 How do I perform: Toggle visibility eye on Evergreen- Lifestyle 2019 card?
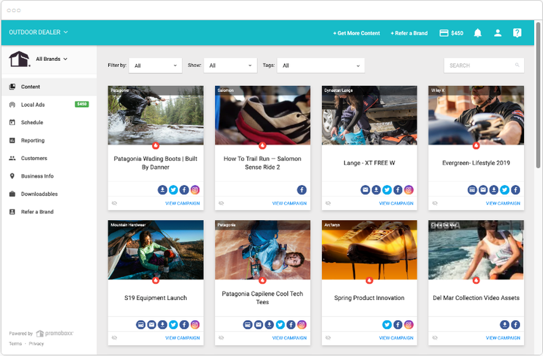(x=435, y=203)
